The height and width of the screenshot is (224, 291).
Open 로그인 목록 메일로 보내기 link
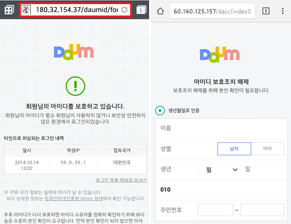121,180
